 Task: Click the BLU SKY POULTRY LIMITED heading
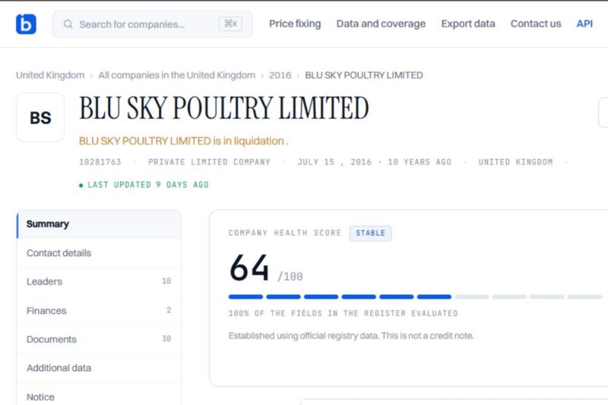pos(224,108)
